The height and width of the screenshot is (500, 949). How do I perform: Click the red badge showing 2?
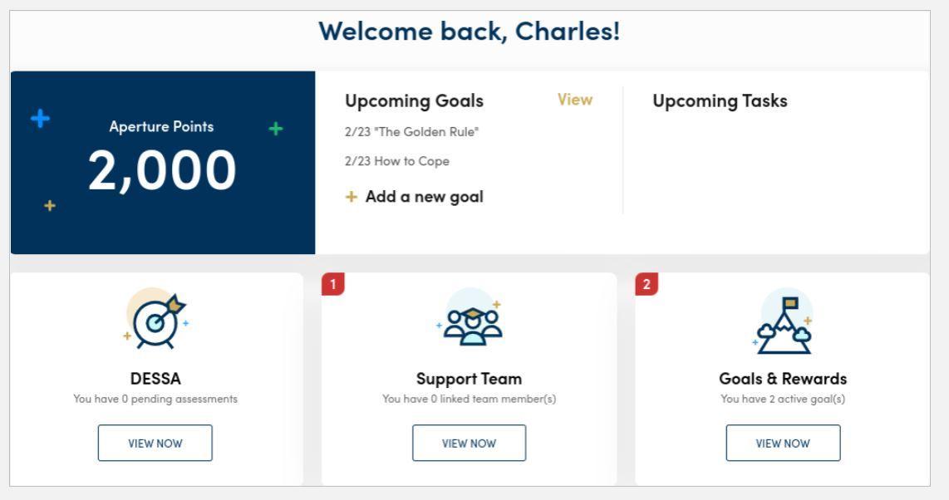point(646,284)
